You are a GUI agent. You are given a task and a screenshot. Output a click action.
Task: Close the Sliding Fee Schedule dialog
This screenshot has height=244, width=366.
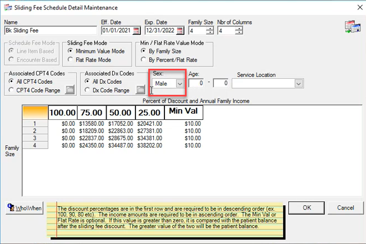click(x=360, y=7)
